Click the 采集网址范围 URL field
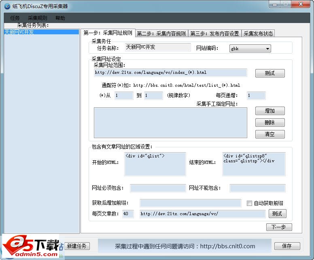This screenshot has width=314, height=260. tap(170, 73)
